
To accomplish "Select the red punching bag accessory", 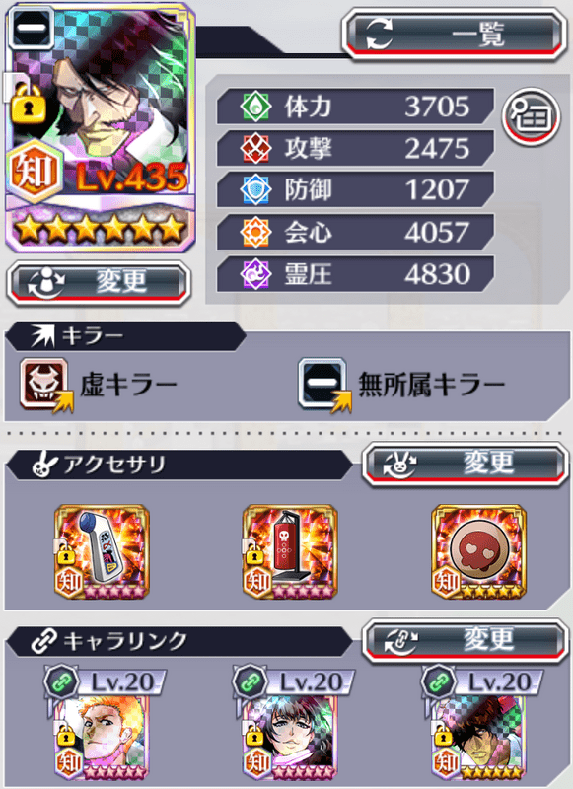I will [290, 551].
